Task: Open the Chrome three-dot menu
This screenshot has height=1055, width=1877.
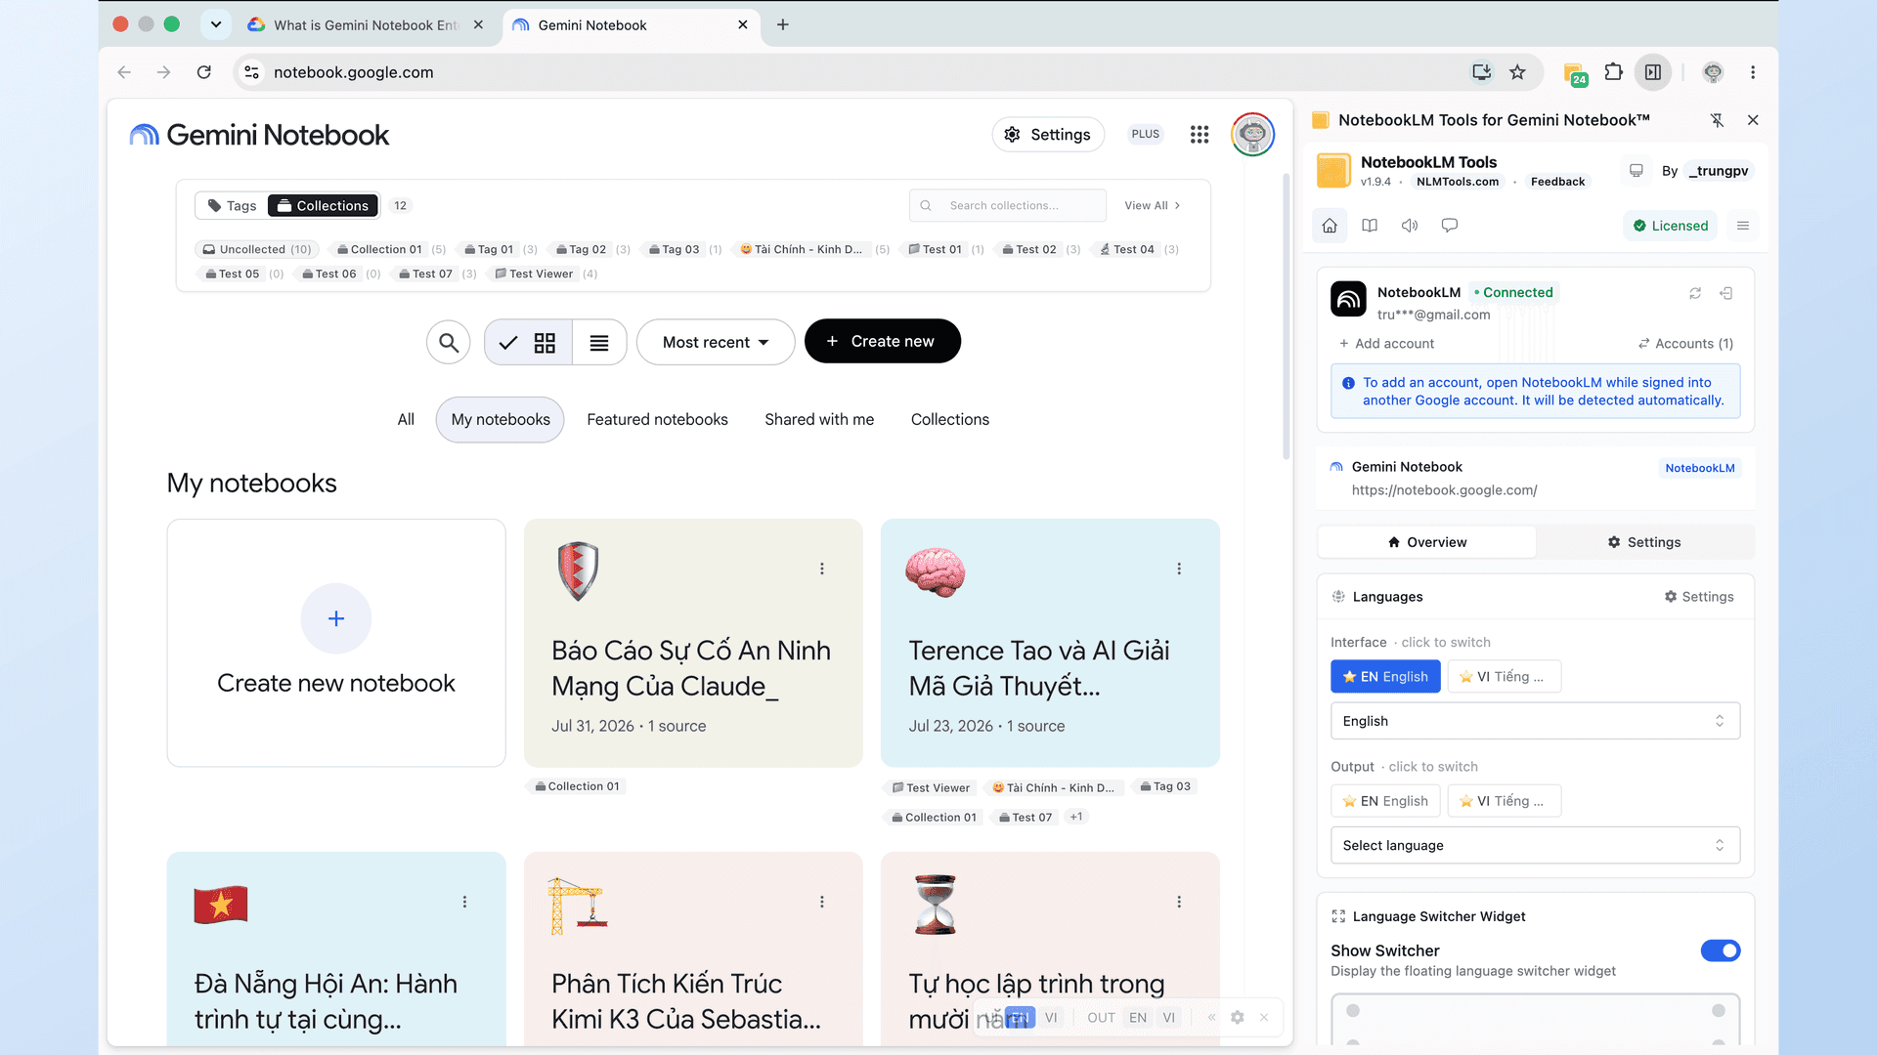Action: click(x=1753, y=72)
